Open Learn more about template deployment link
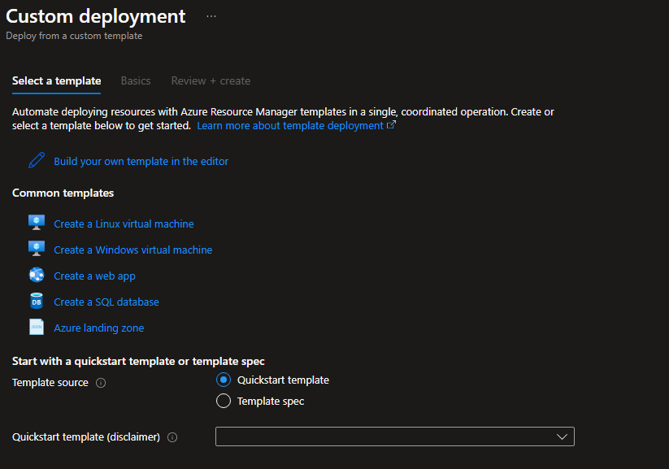 [290, 126]
